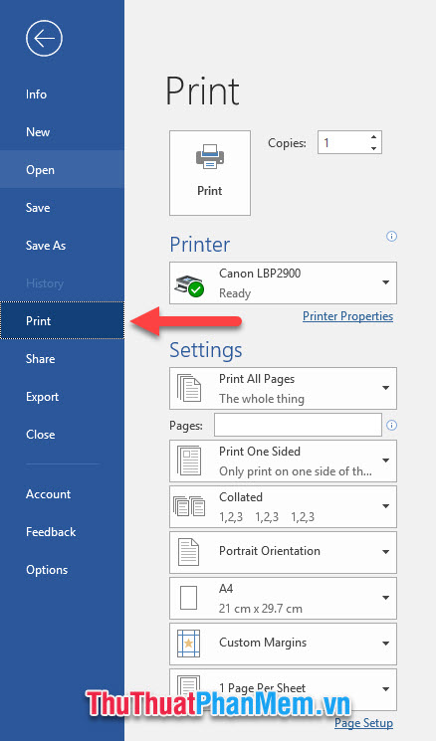
Task: Click the Print All Pages document stack icon
Action: pos(189,388)
